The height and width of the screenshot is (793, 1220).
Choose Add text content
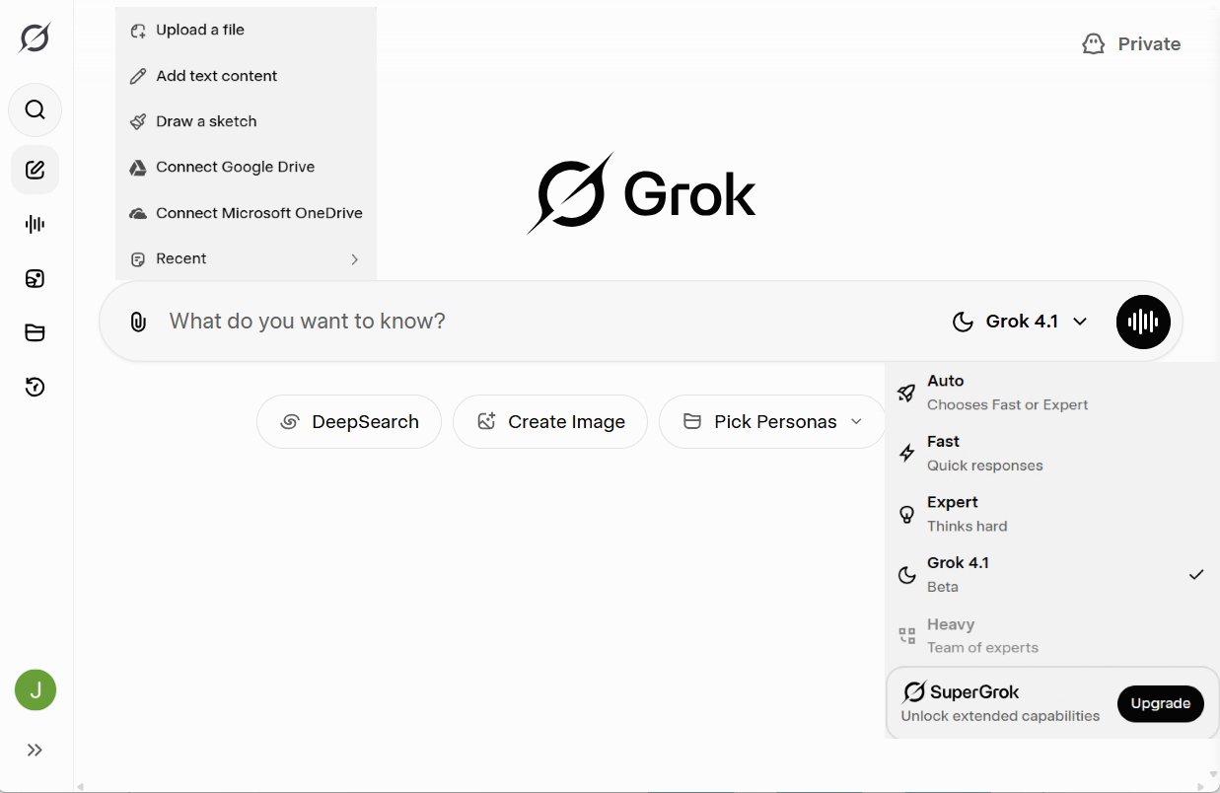(246, 76)
